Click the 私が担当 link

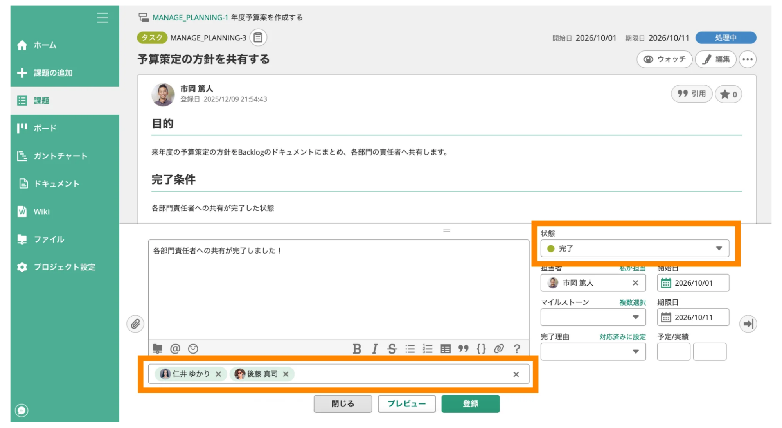[x=632, y=268]
